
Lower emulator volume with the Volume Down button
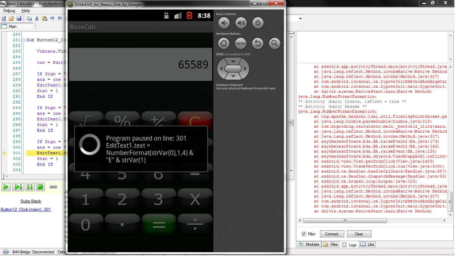point(224,23)
